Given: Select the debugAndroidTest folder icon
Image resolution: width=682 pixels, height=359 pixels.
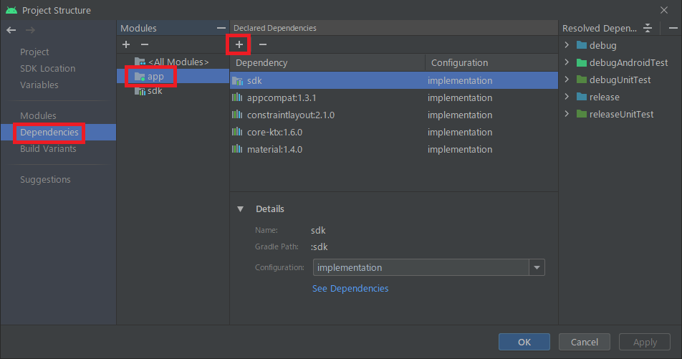Looking at the screenshot, I should pos(582,62).
